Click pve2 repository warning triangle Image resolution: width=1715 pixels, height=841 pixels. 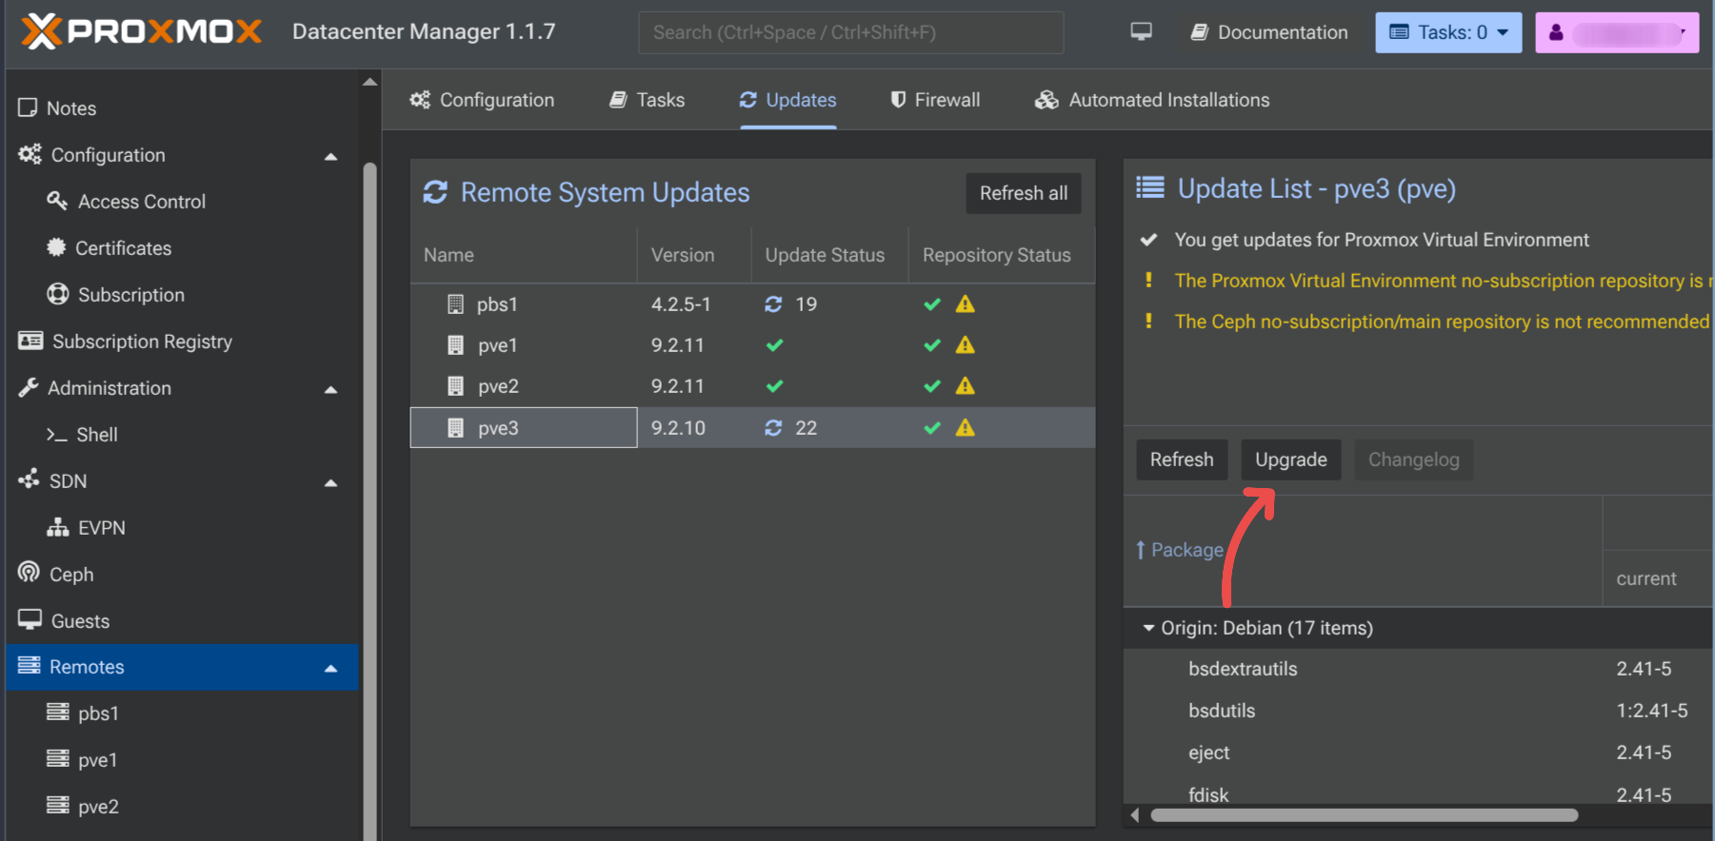966,386
